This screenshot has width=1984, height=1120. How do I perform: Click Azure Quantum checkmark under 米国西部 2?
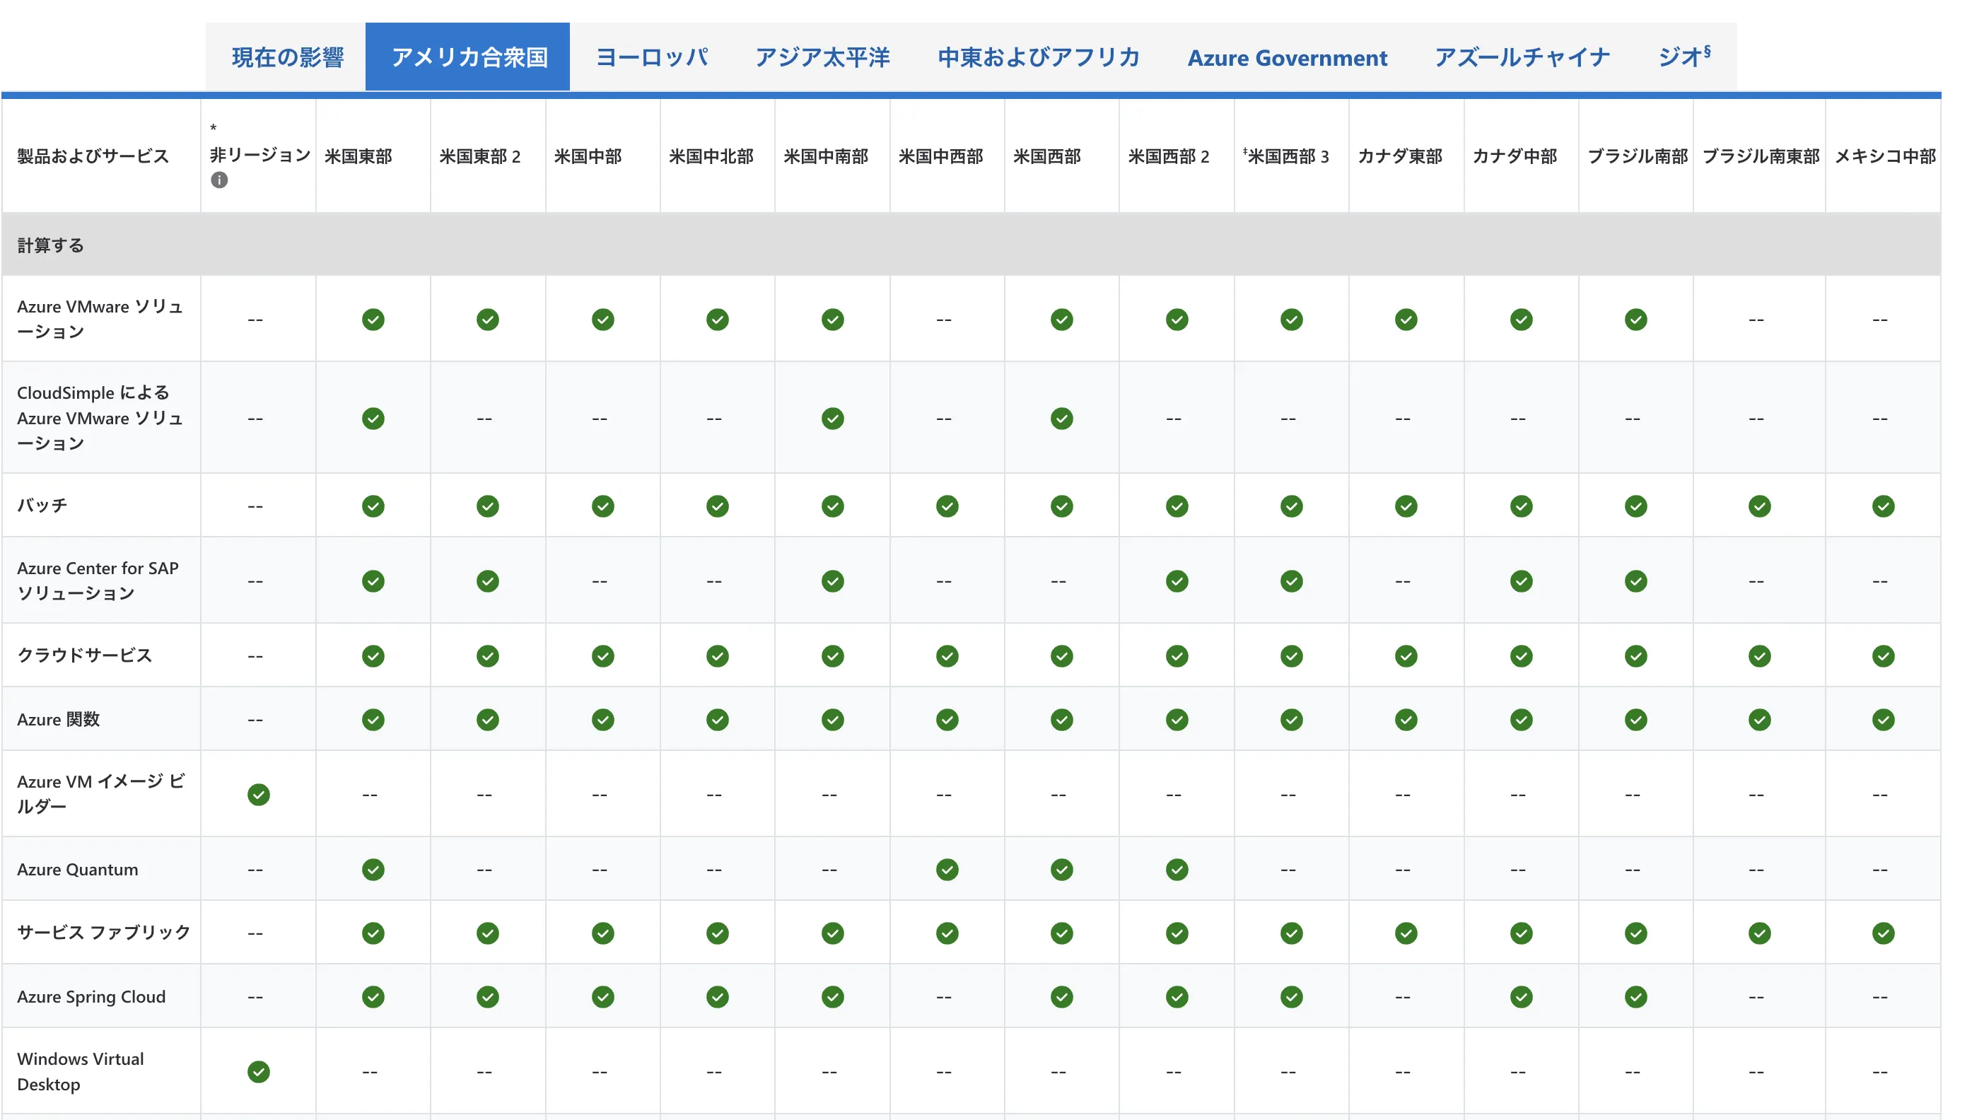coord(1176,869)
